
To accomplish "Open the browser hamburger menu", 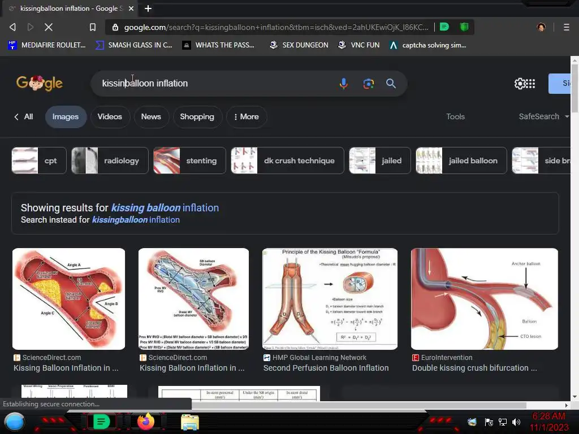I will tap(566, 27).
